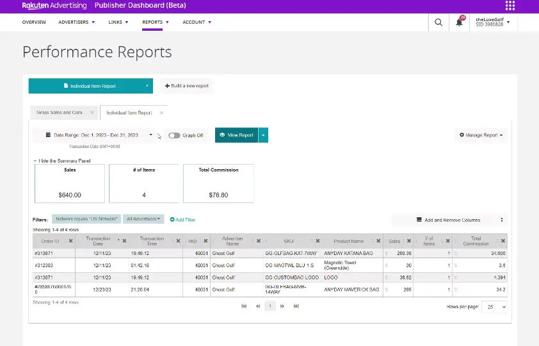Open the Manage Report menu

pyautogui.click(x=481, y=135)
